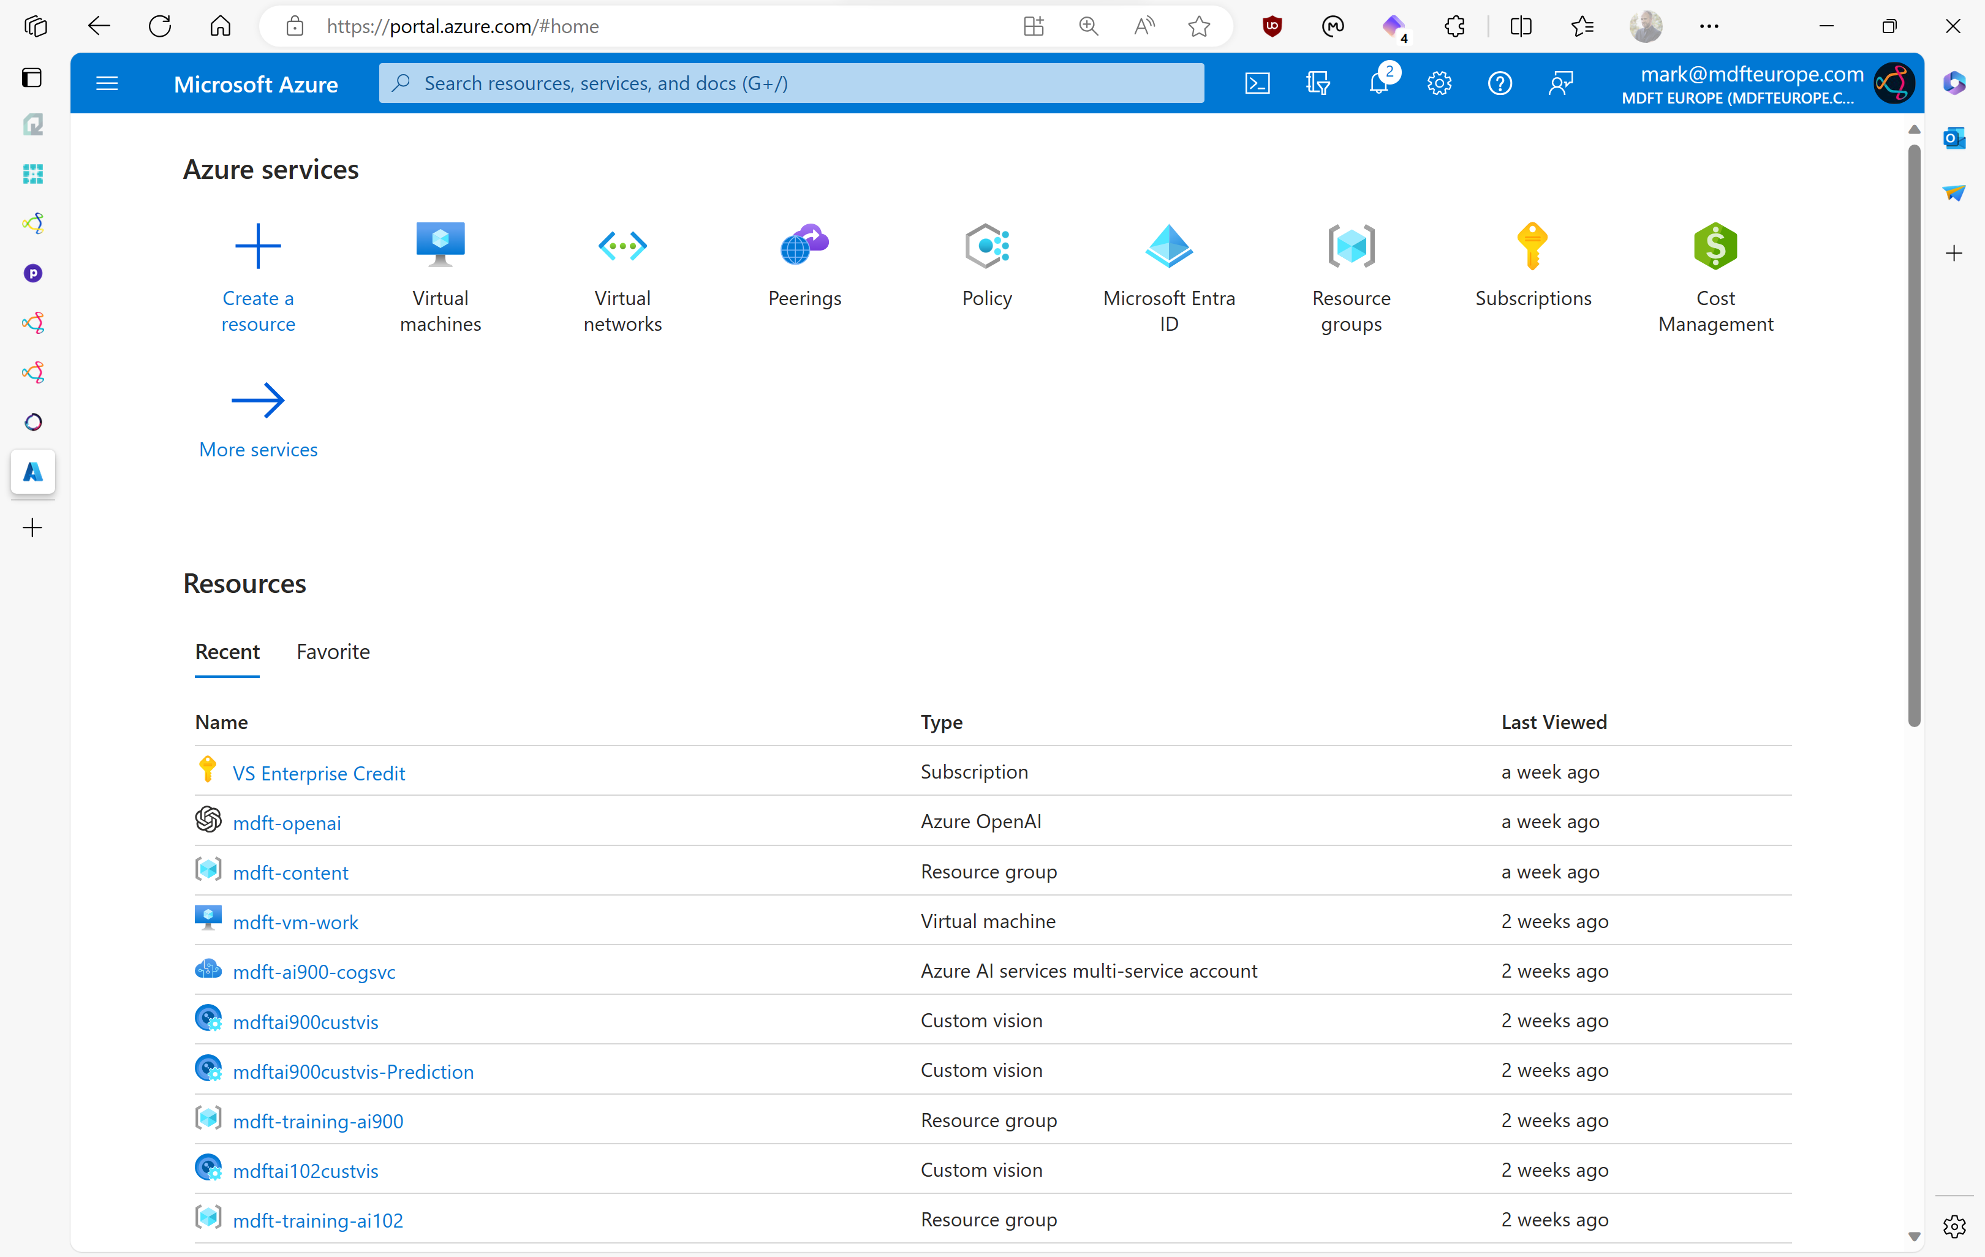Screen dimensions: 1985x1257
Task: Open the VS Enterprise Credit subscription
Action: coord(318,772)
